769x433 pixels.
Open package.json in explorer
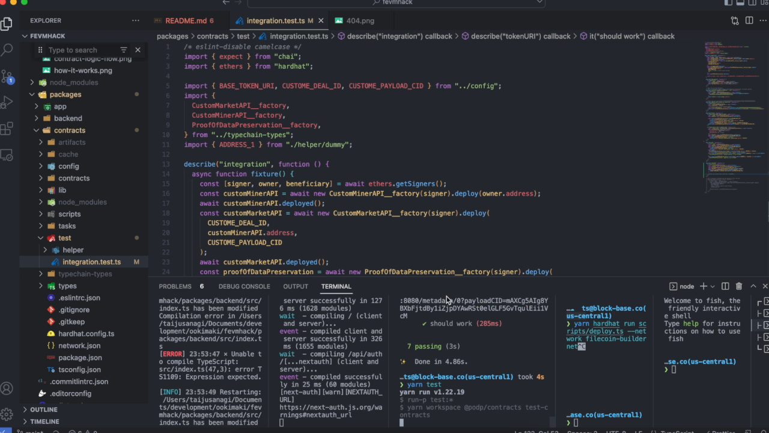coord(84,358)
